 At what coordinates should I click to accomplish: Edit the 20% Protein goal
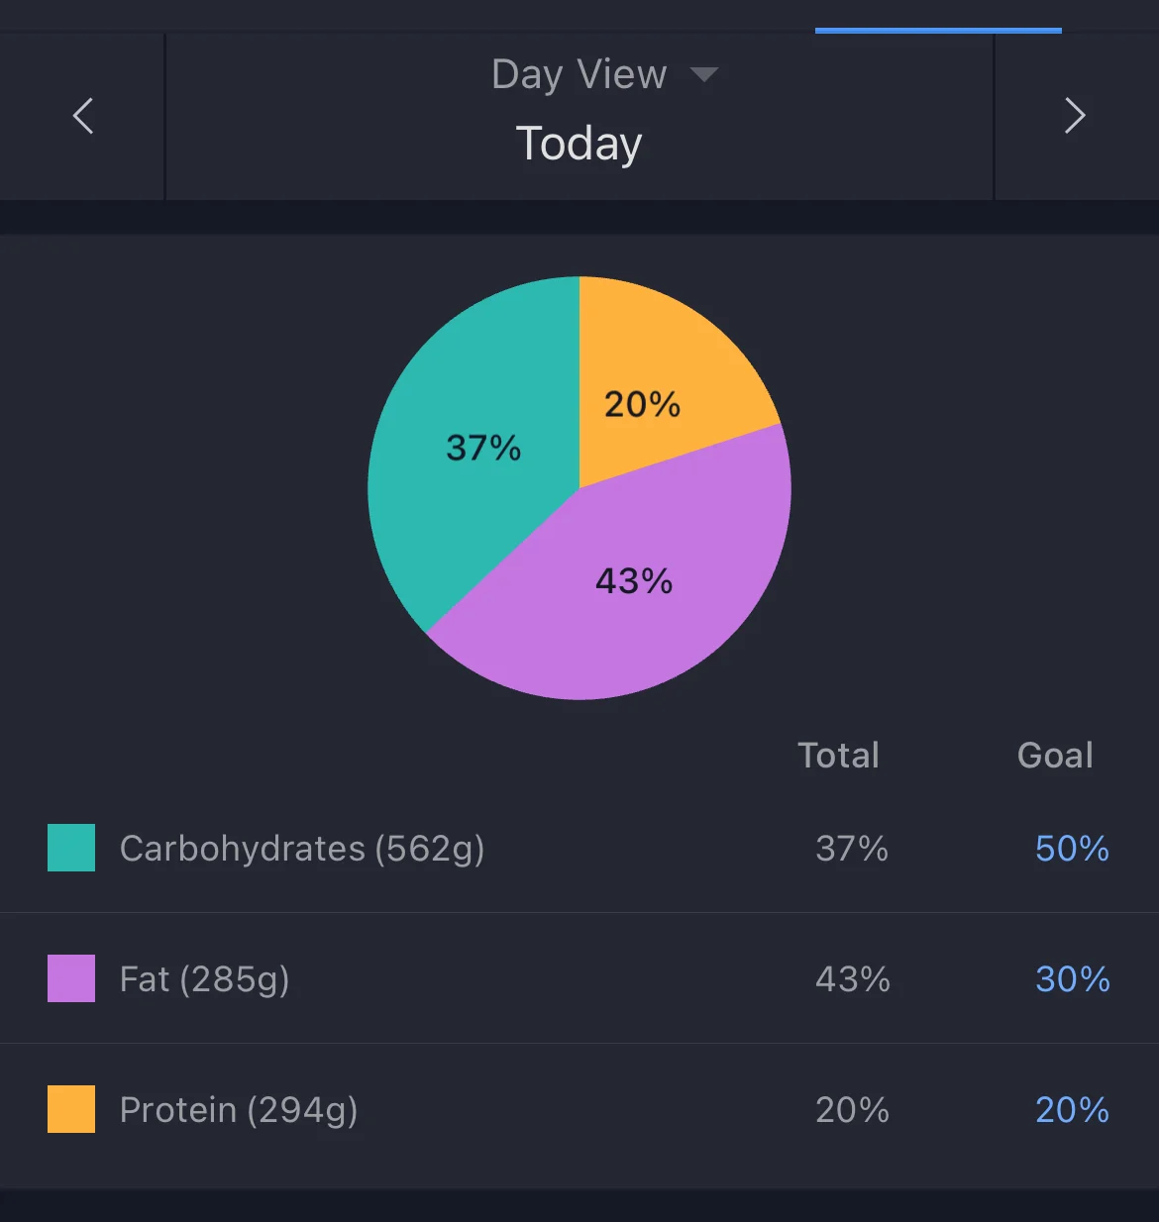pyautogui.click(x=1072, y=1110)
